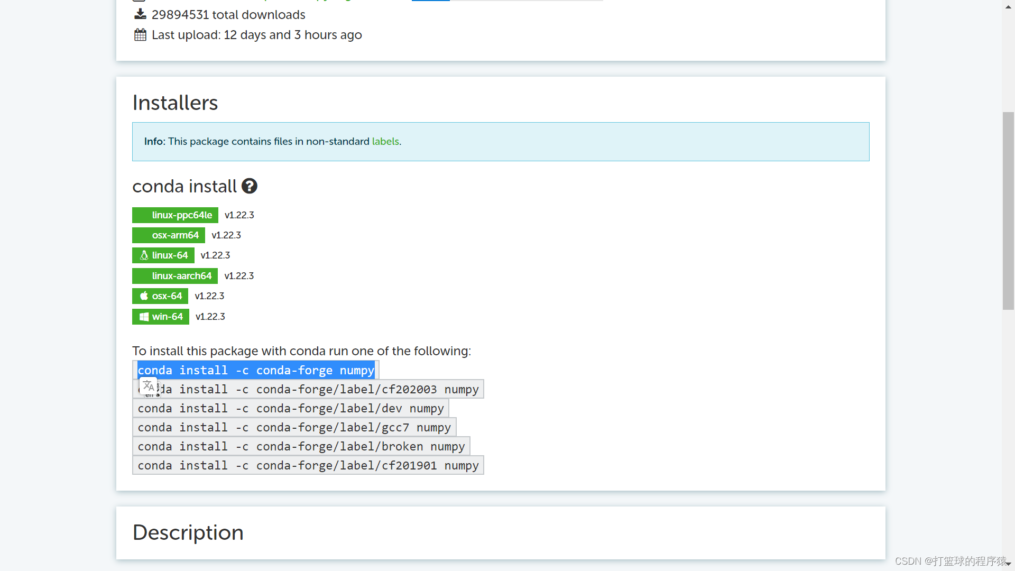Click the Description section heading

(x=188, y=532)
